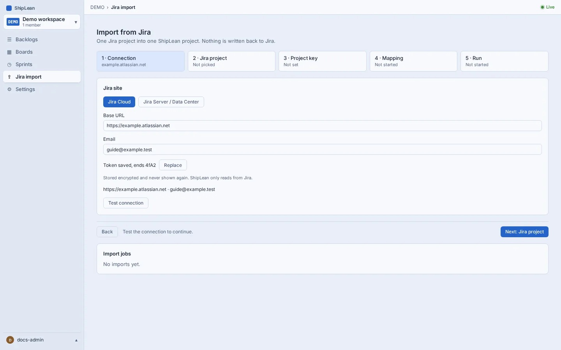Viewport: 561px width, 350px height.
Task: Focus the Email input field
Action: point(323,150)
